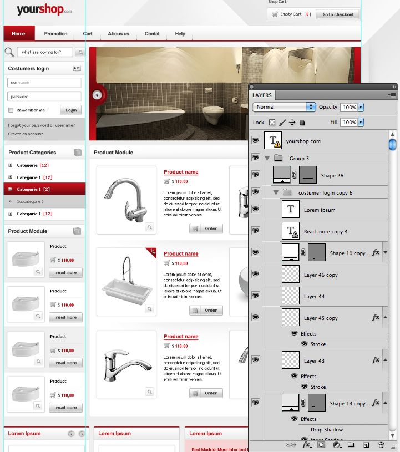The image size is (400, 452).
Task: Hide the Shape 26 layer
Action: coord(255,175)
